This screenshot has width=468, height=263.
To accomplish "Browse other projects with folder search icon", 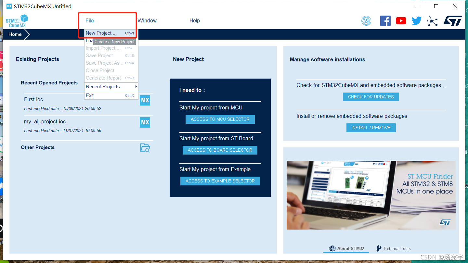I will (145, 148).
